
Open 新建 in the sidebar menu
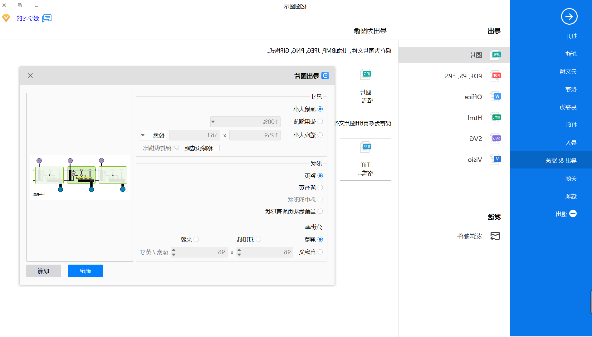tap(571, 54)
